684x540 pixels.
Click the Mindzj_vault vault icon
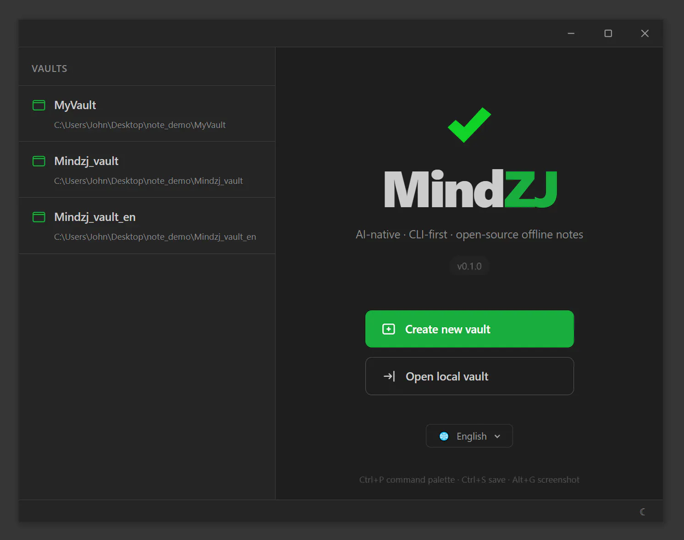[x=39, y=161]
